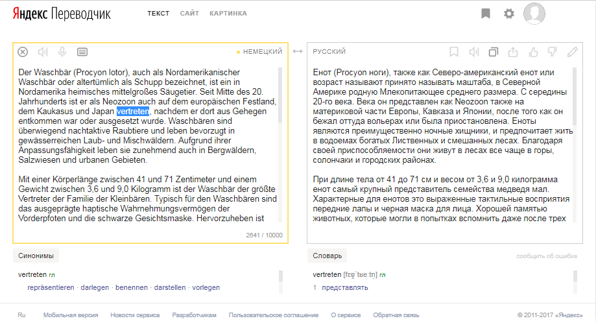This screenshot has height=323, width=596.
Task: Open the on-screen keyboard
Action: (x=82, y=52)
